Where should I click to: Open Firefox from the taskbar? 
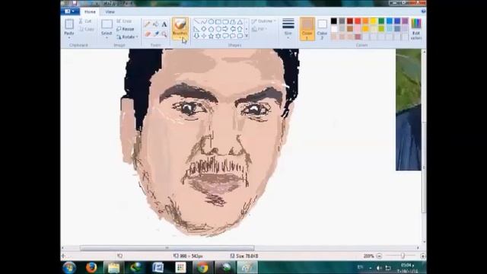91,267
